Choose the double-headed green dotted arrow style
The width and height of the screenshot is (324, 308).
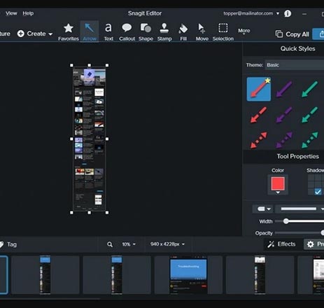(x=309, y=140)
